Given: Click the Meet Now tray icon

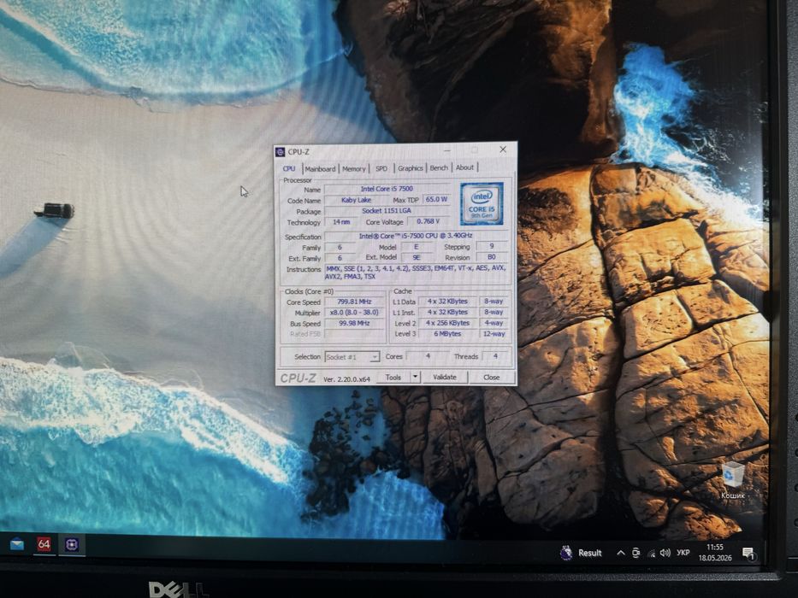Looking at the screenshot, I should tap(635, 554).
